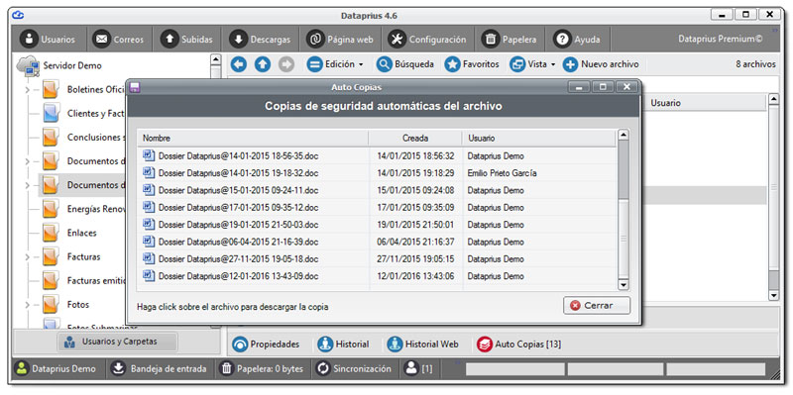Open the Auto Copias [13] tab

pos(518,345)
